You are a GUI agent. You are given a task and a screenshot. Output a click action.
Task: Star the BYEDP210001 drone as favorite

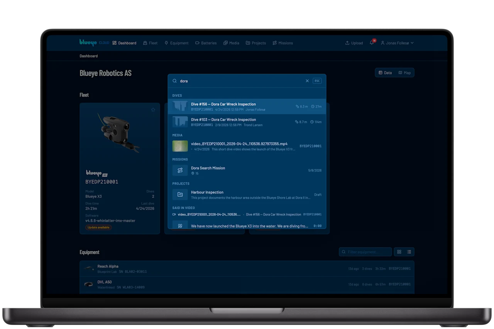click(x=153, y=110)
